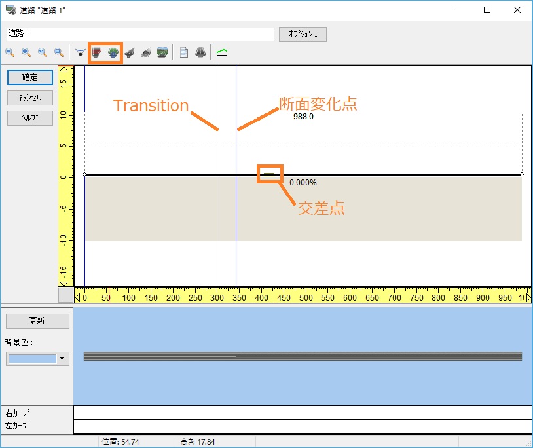533x448 pixels.
Task: Click the bridge section tool icon
Action: pos(130,52)
